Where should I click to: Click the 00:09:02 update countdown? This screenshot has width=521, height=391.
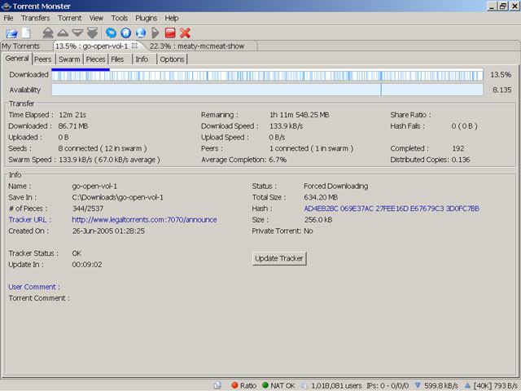tap(87, 265)
